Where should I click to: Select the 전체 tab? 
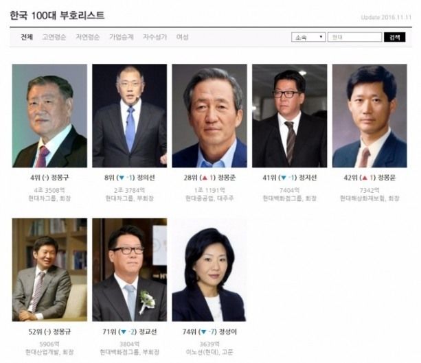coord(27,37)
